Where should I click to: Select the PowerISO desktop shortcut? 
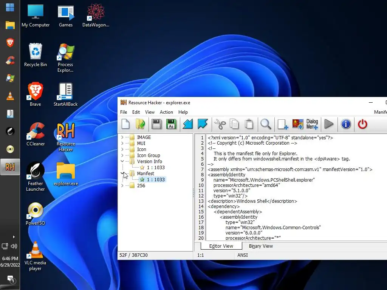(x=35, y=214)
